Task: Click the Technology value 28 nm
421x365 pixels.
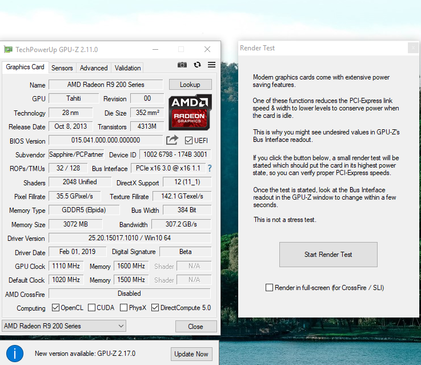Action: (x=70, y=113)
